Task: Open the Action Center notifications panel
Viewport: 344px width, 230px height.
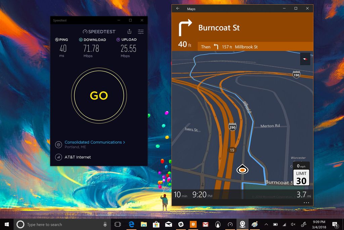Action: [335, 224]
